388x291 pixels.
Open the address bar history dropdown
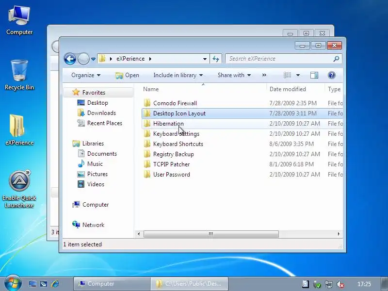[x=205, y=59]
